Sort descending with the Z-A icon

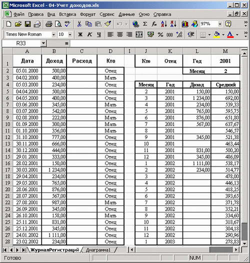point(173,24)
